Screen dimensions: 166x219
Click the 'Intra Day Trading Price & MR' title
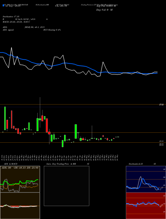click(x=61, y=164)
